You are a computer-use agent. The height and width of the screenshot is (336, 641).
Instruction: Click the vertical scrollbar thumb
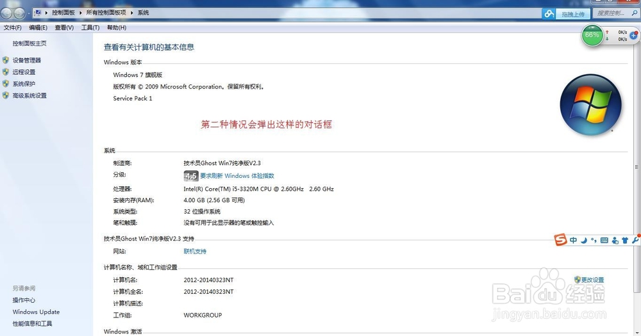636,166
